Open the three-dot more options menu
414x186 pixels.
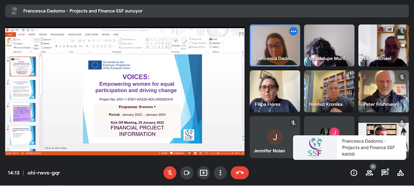click(220, 173)
